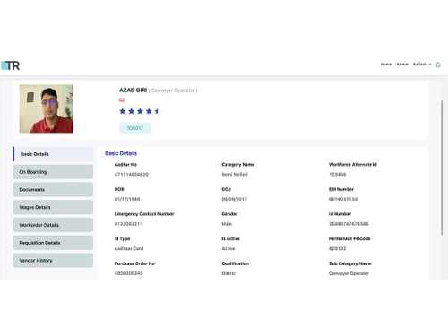Open the Admin menu item
This screenshot has width=448, height=336.
click(402, 65)
